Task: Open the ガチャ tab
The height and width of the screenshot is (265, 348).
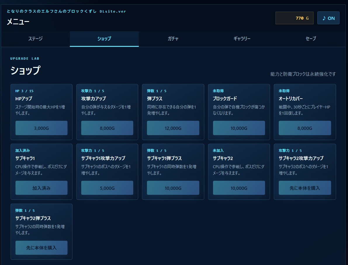Action: (173, 39)
